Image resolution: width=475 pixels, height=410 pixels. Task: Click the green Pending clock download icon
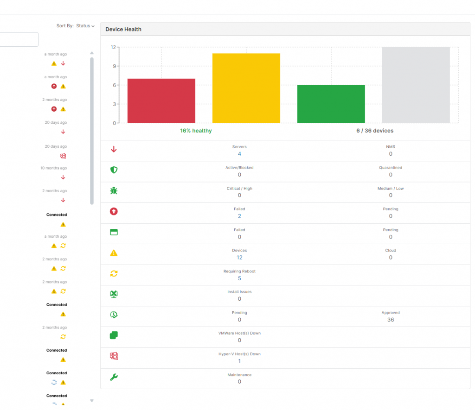coord(114,315)
